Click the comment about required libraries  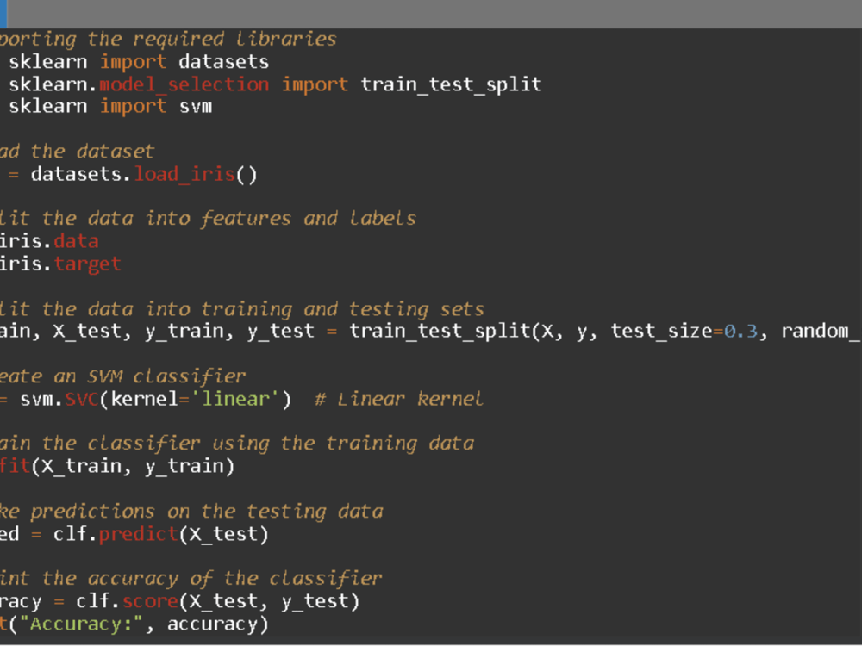coord(168,40)
